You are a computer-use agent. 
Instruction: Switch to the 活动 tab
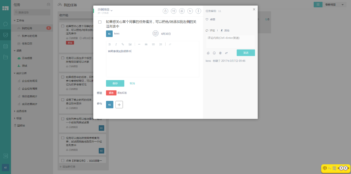coord(225,30)
